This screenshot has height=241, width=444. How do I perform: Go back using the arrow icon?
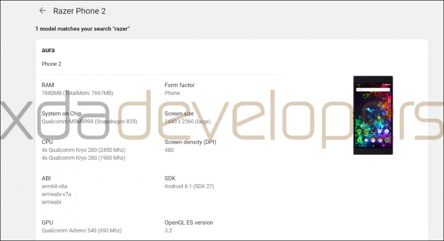[x=43, y=11]
